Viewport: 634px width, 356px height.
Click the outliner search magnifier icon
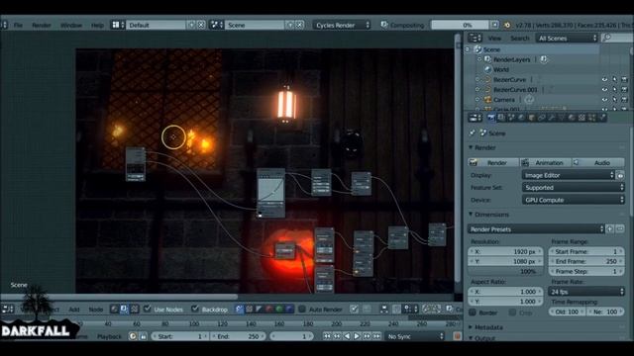point(606,38)
